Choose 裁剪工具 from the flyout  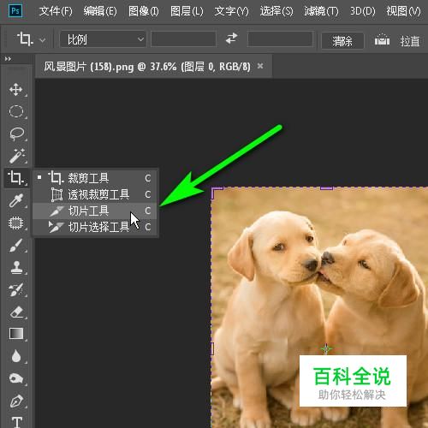pyautogui.click(x=95, y=178)
